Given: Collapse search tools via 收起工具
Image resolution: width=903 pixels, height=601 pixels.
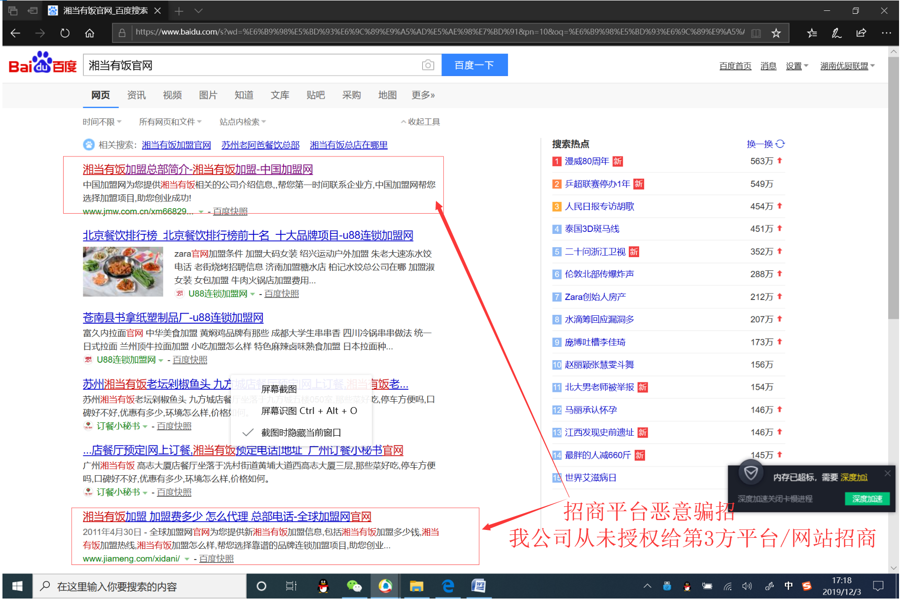Looking at the screenshot, I should [x=420, y=122].
